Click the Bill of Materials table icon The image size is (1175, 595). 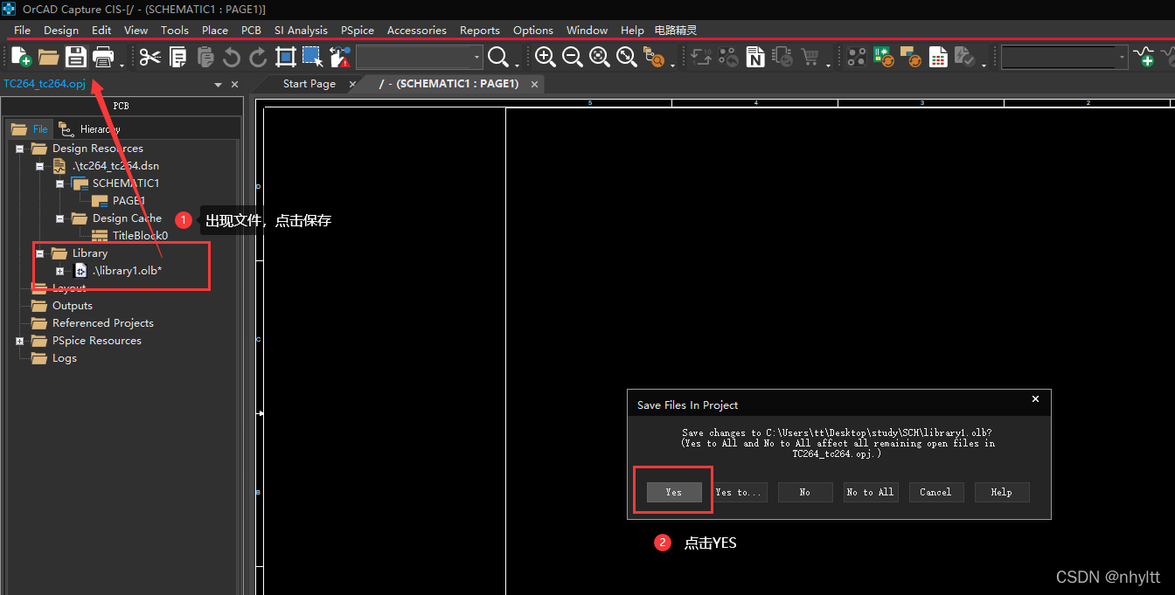point(938,58)
